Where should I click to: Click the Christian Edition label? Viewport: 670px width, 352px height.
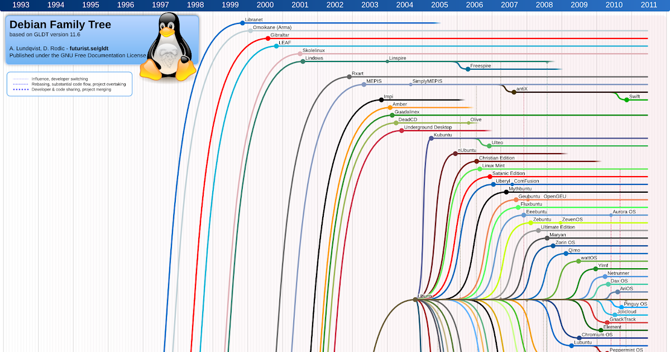tap(497, 158)
